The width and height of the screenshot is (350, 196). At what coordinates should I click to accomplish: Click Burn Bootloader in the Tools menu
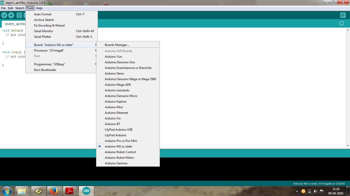coord(45,70)
